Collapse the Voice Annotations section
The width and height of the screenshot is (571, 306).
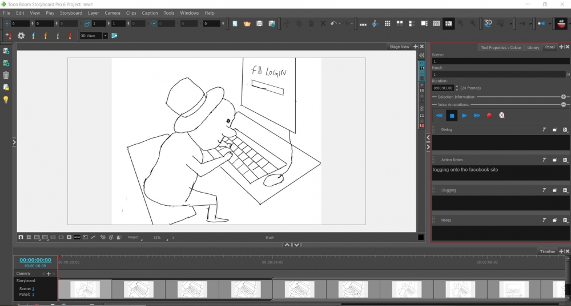(x=564, y=104)
